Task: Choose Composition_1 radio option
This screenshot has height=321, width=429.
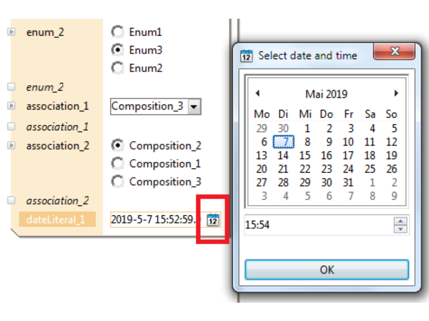Action: (x=118, y=164)
